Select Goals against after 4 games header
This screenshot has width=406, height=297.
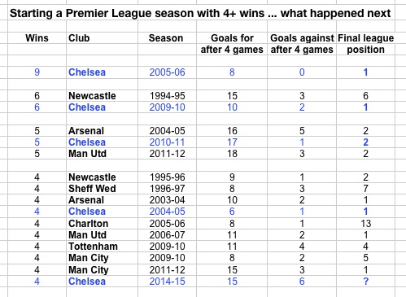(302, 44)
